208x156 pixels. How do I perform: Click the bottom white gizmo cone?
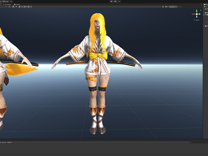coord(197,16)
